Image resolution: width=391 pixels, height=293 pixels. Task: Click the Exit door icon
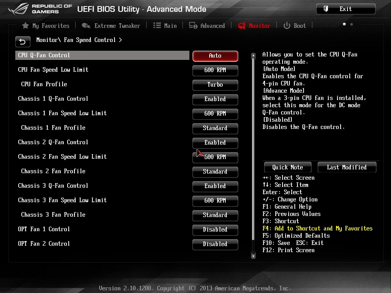[326, 9]
